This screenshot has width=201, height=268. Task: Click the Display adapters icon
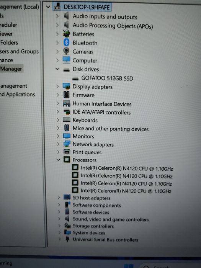click(x=66, y=86)
